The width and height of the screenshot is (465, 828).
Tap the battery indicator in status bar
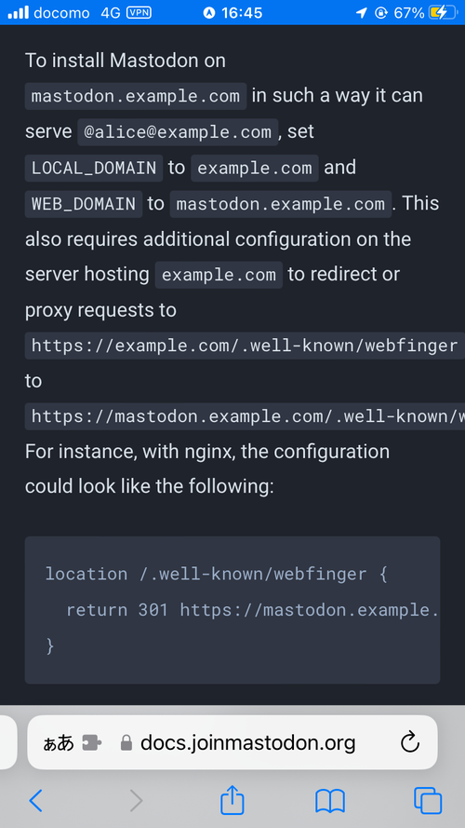(x=442, y=13)
